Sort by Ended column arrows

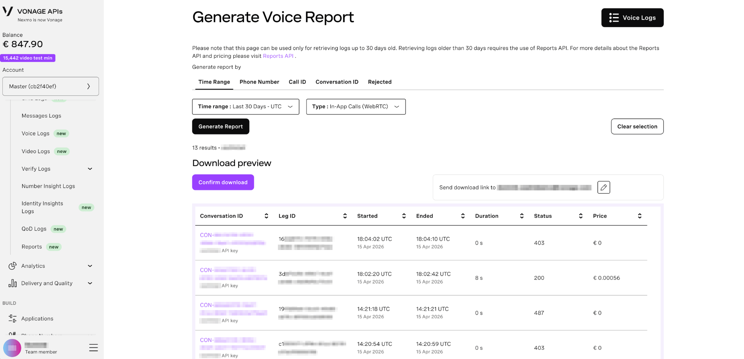(x=463, y=216)
